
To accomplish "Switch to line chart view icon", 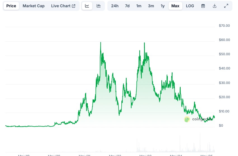I will [x=87, y=6].
